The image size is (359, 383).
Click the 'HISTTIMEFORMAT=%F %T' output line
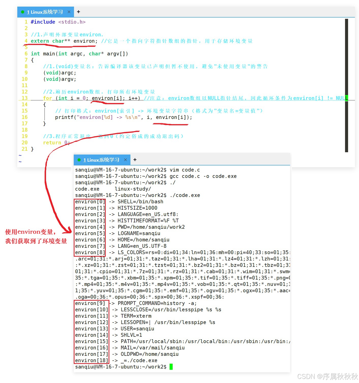[x=127, y=221]
